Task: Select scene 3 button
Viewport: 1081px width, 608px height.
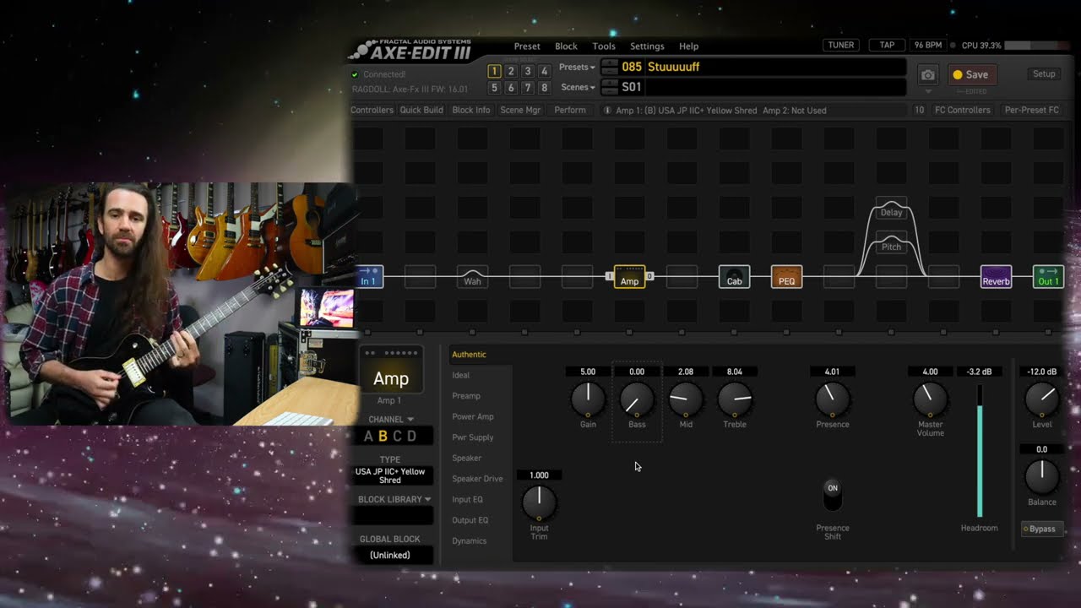Action: pos(528,72)
